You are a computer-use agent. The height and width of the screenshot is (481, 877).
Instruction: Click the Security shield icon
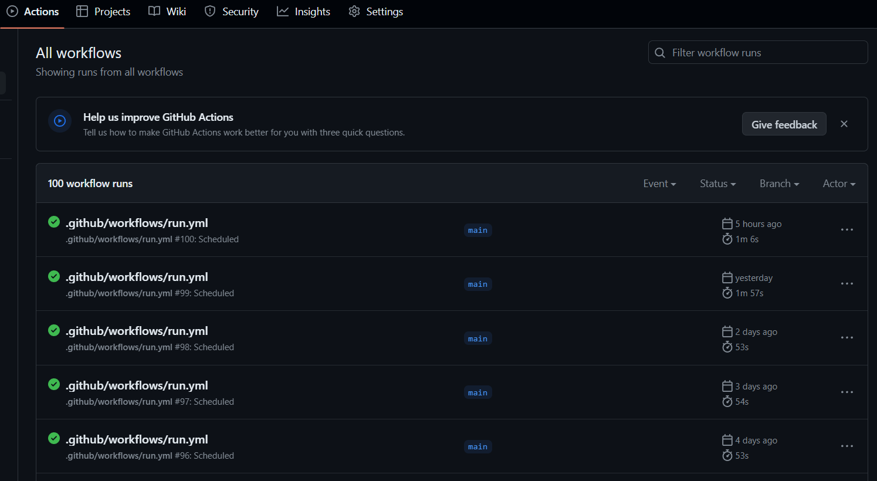tap(209, 11)
